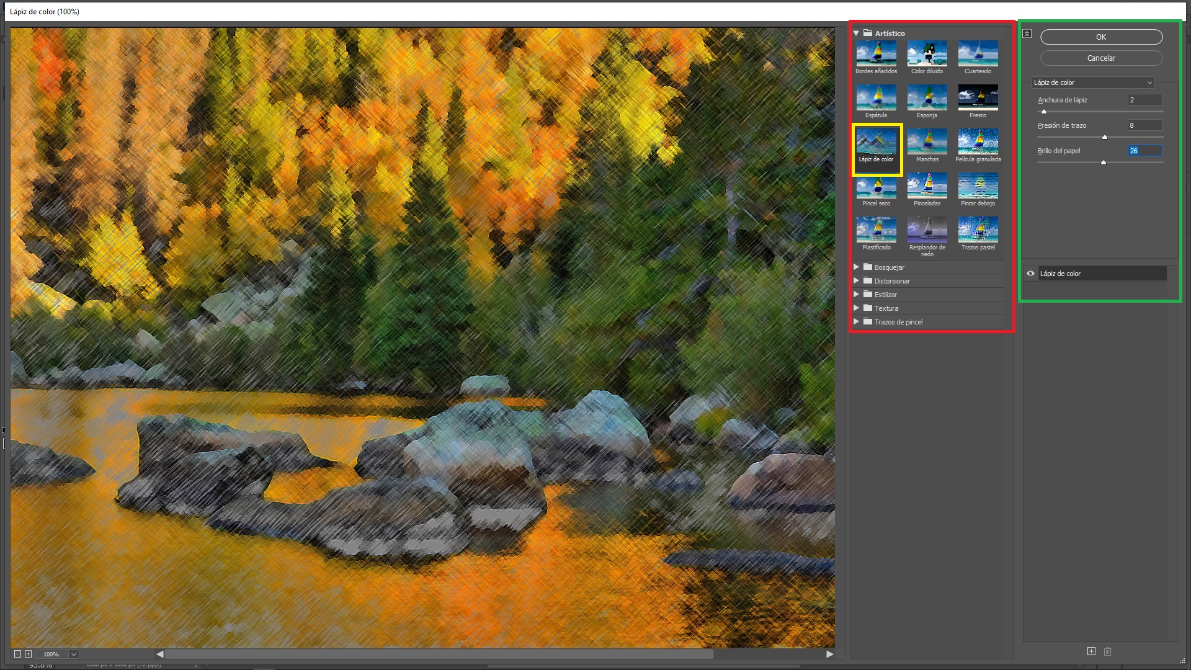Click the preview right scroll arrow

pos(829,654)
